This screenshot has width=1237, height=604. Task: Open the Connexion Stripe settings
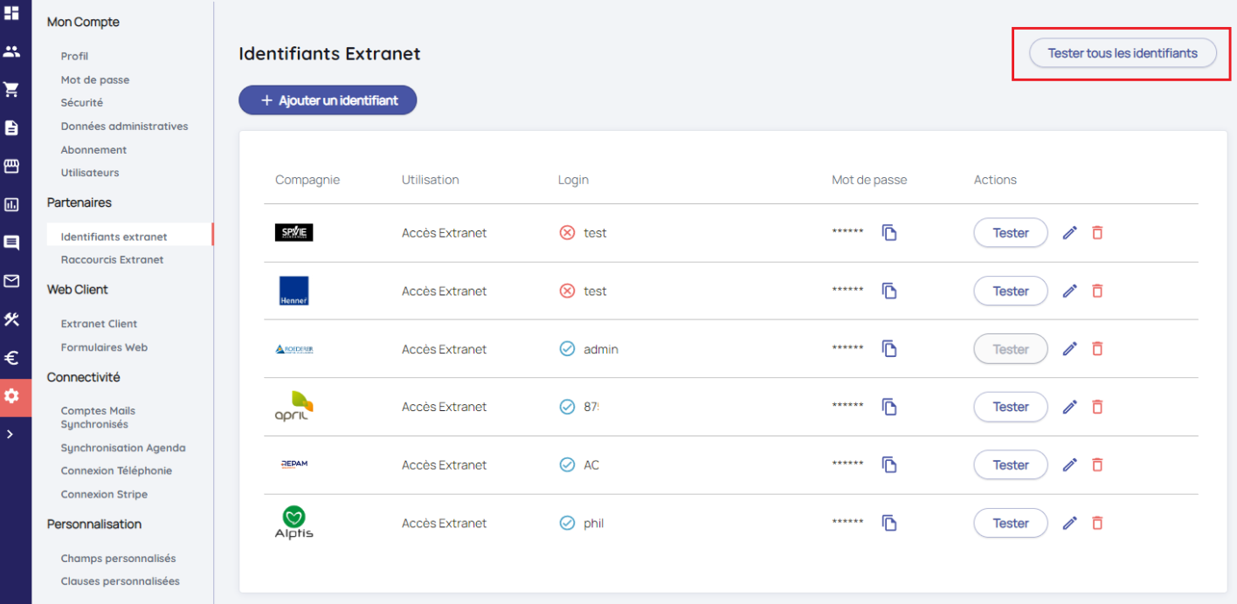pyautogui.click(x=104, y=495)
